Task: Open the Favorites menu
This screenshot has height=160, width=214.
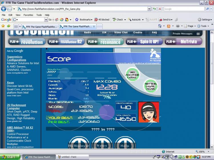Action: 28,15
